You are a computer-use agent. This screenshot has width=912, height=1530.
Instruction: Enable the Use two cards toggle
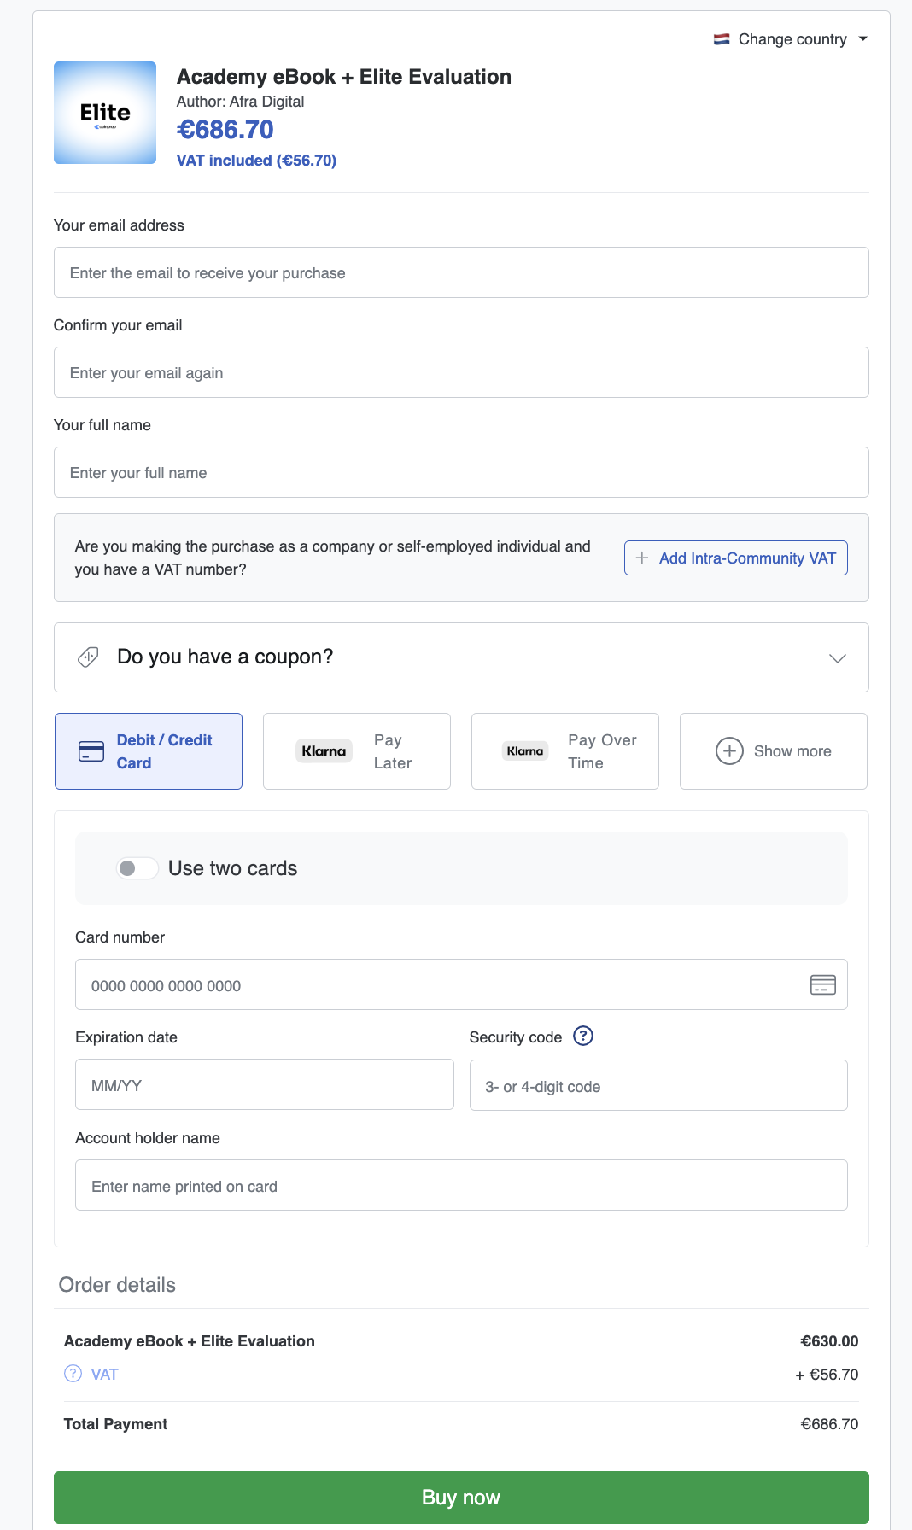point(137,868)
